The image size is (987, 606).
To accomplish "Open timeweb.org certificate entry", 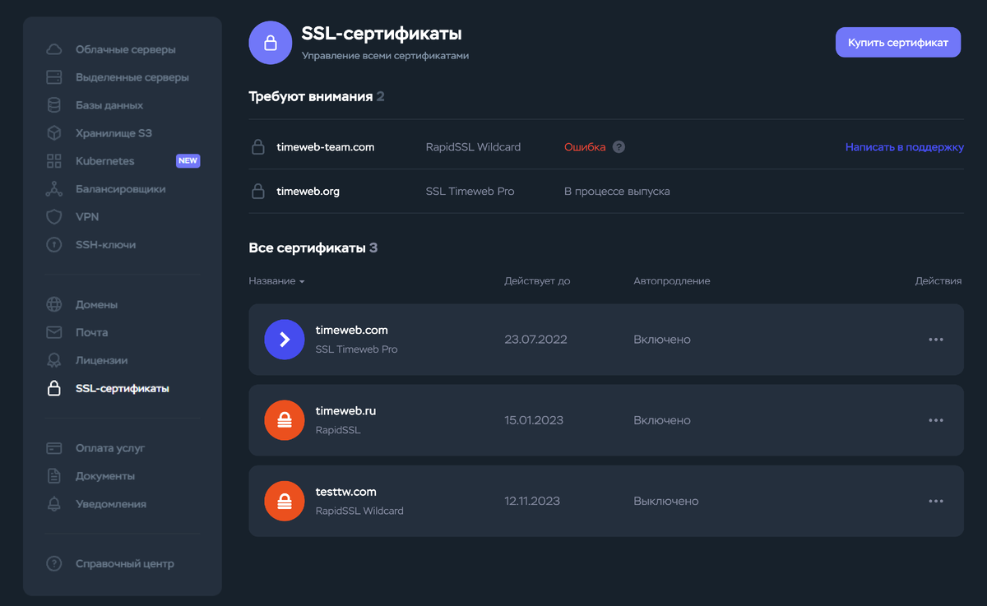I will pyautogui.click(x=308, y=192).
